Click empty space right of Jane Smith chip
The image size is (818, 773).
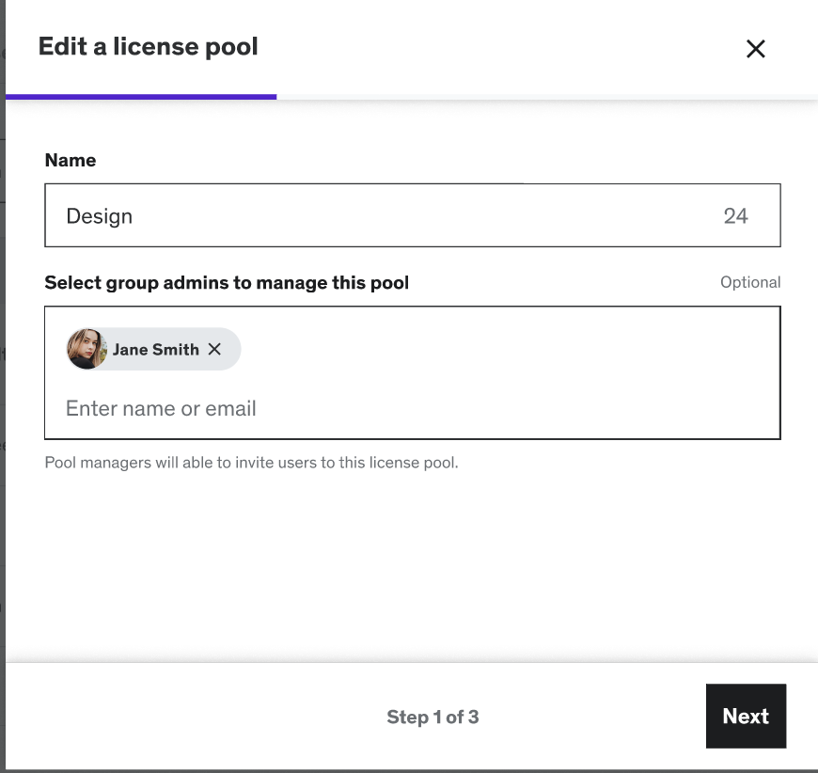(508, 349)
